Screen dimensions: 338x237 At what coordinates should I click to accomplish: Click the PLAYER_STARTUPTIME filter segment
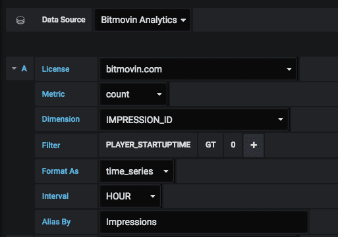point(148,145)
